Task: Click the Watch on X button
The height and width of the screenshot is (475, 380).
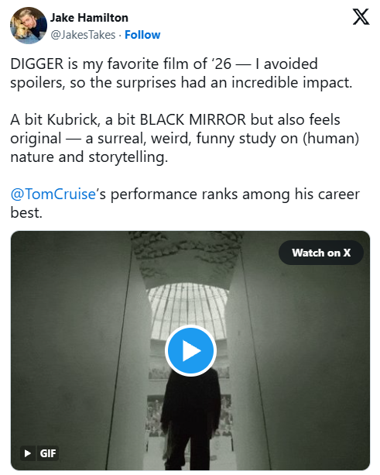Action: [x=321, y=253]
